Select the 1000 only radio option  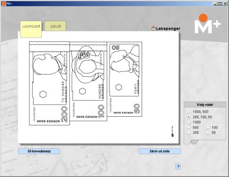click(189, 122)
